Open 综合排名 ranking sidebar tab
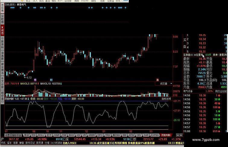228x147 pixels. pyautogui.click(x=2, y=69)
